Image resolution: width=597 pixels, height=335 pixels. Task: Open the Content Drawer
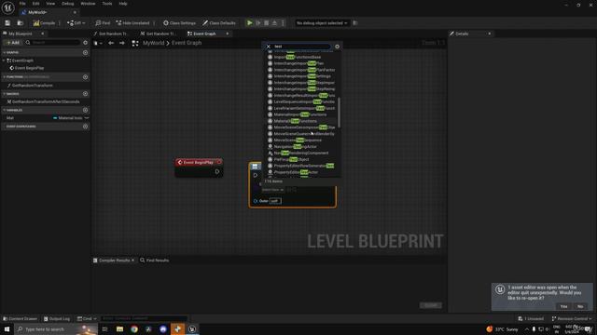(x=21, y=318)
